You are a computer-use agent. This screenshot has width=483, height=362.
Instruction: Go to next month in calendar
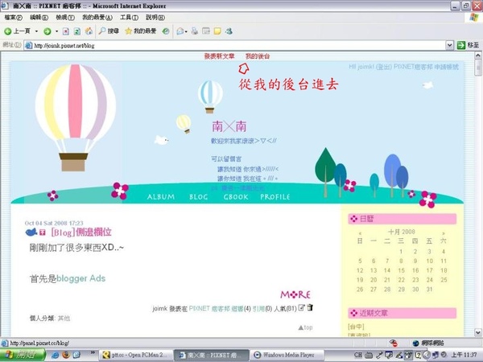444,233
